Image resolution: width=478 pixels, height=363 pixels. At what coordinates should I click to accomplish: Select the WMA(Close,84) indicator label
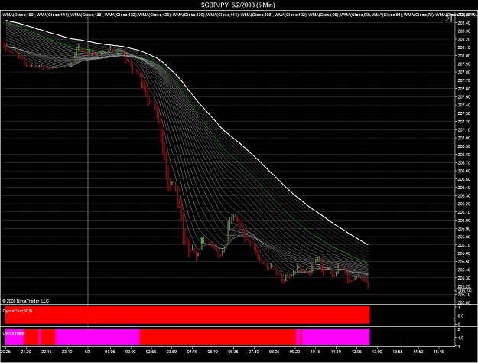[387, 15]
